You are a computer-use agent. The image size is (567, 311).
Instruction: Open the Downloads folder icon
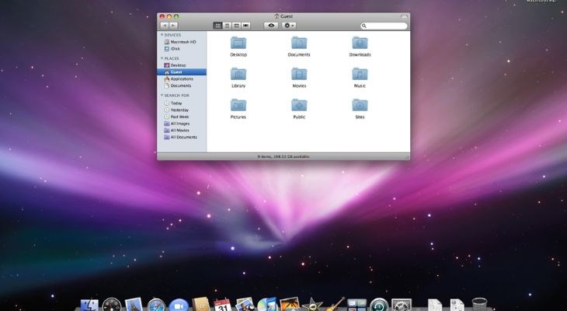click(360, 43)
